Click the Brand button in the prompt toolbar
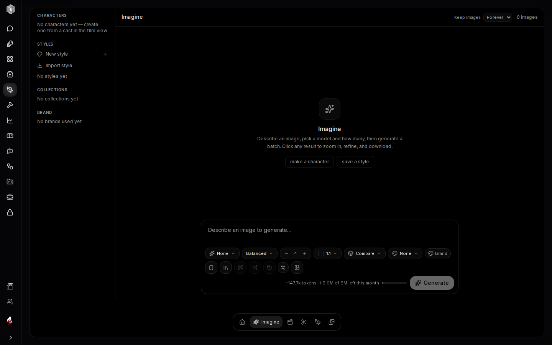552x345 pixels. pyautogui.click(x=438, y=253)
